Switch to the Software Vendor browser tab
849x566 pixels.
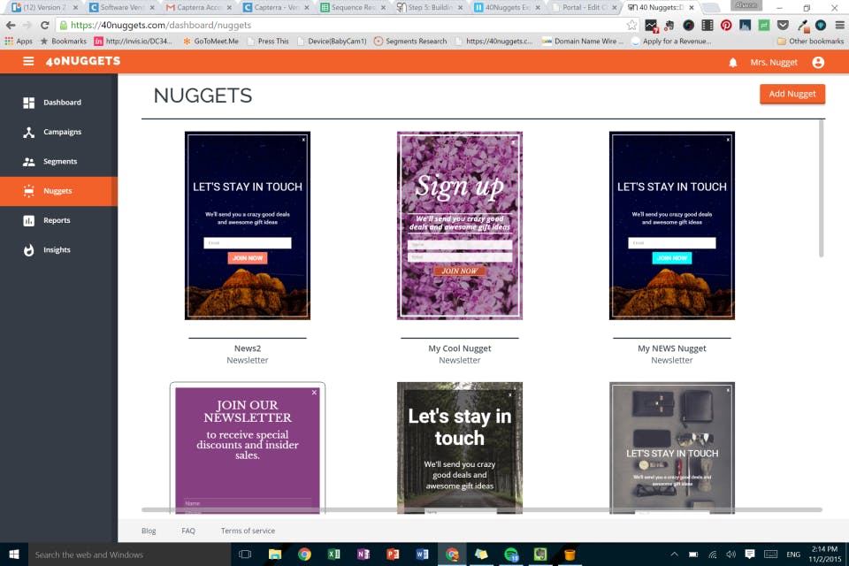[x=121, y=8]
